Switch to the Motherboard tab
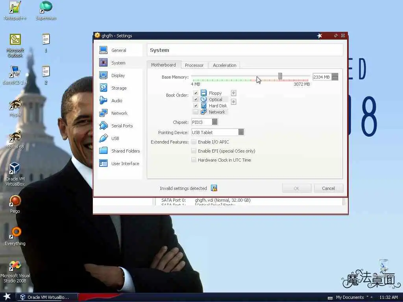 163,65
